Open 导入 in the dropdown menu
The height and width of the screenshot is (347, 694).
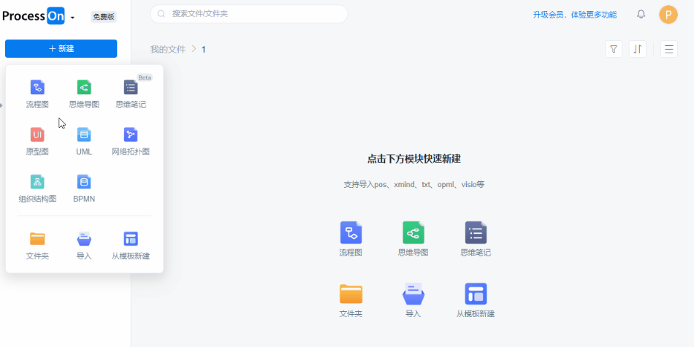[x=84, y=245]
